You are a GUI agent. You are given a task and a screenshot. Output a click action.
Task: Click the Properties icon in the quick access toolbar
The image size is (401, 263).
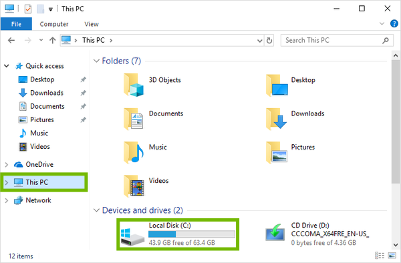coord(27,9)
